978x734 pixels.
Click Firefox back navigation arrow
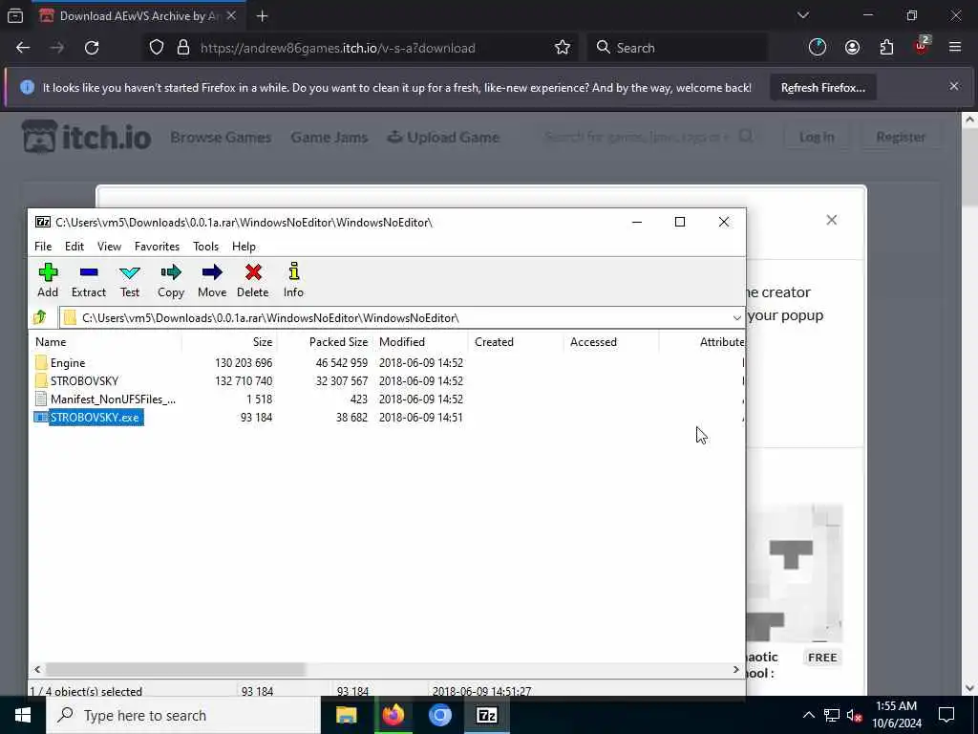(x=23, y=48)
